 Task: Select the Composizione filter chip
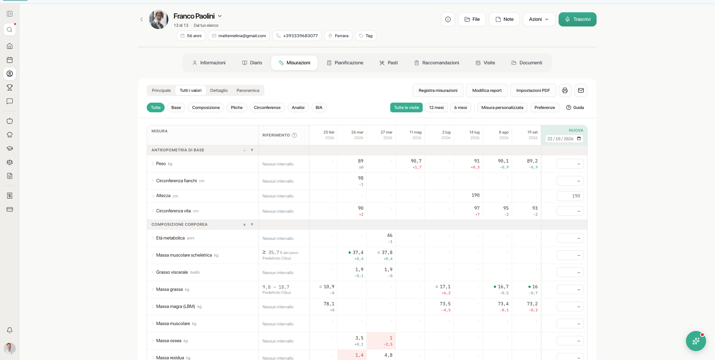tap(206, 107)
